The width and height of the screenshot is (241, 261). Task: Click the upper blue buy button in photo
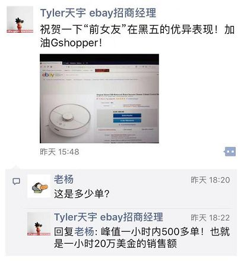pyautogui.click(x=127, y=115)
